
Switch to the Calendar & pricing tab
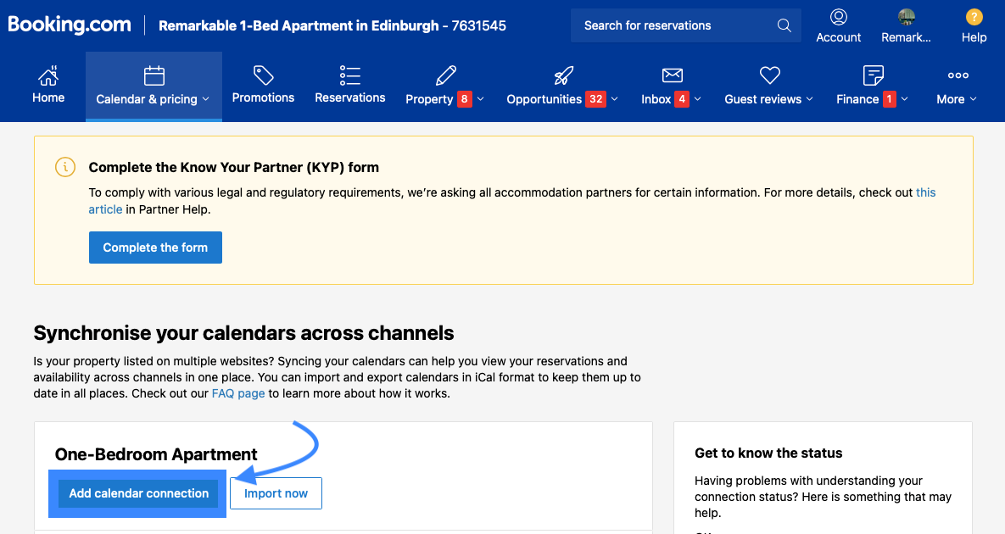(153, 85)
